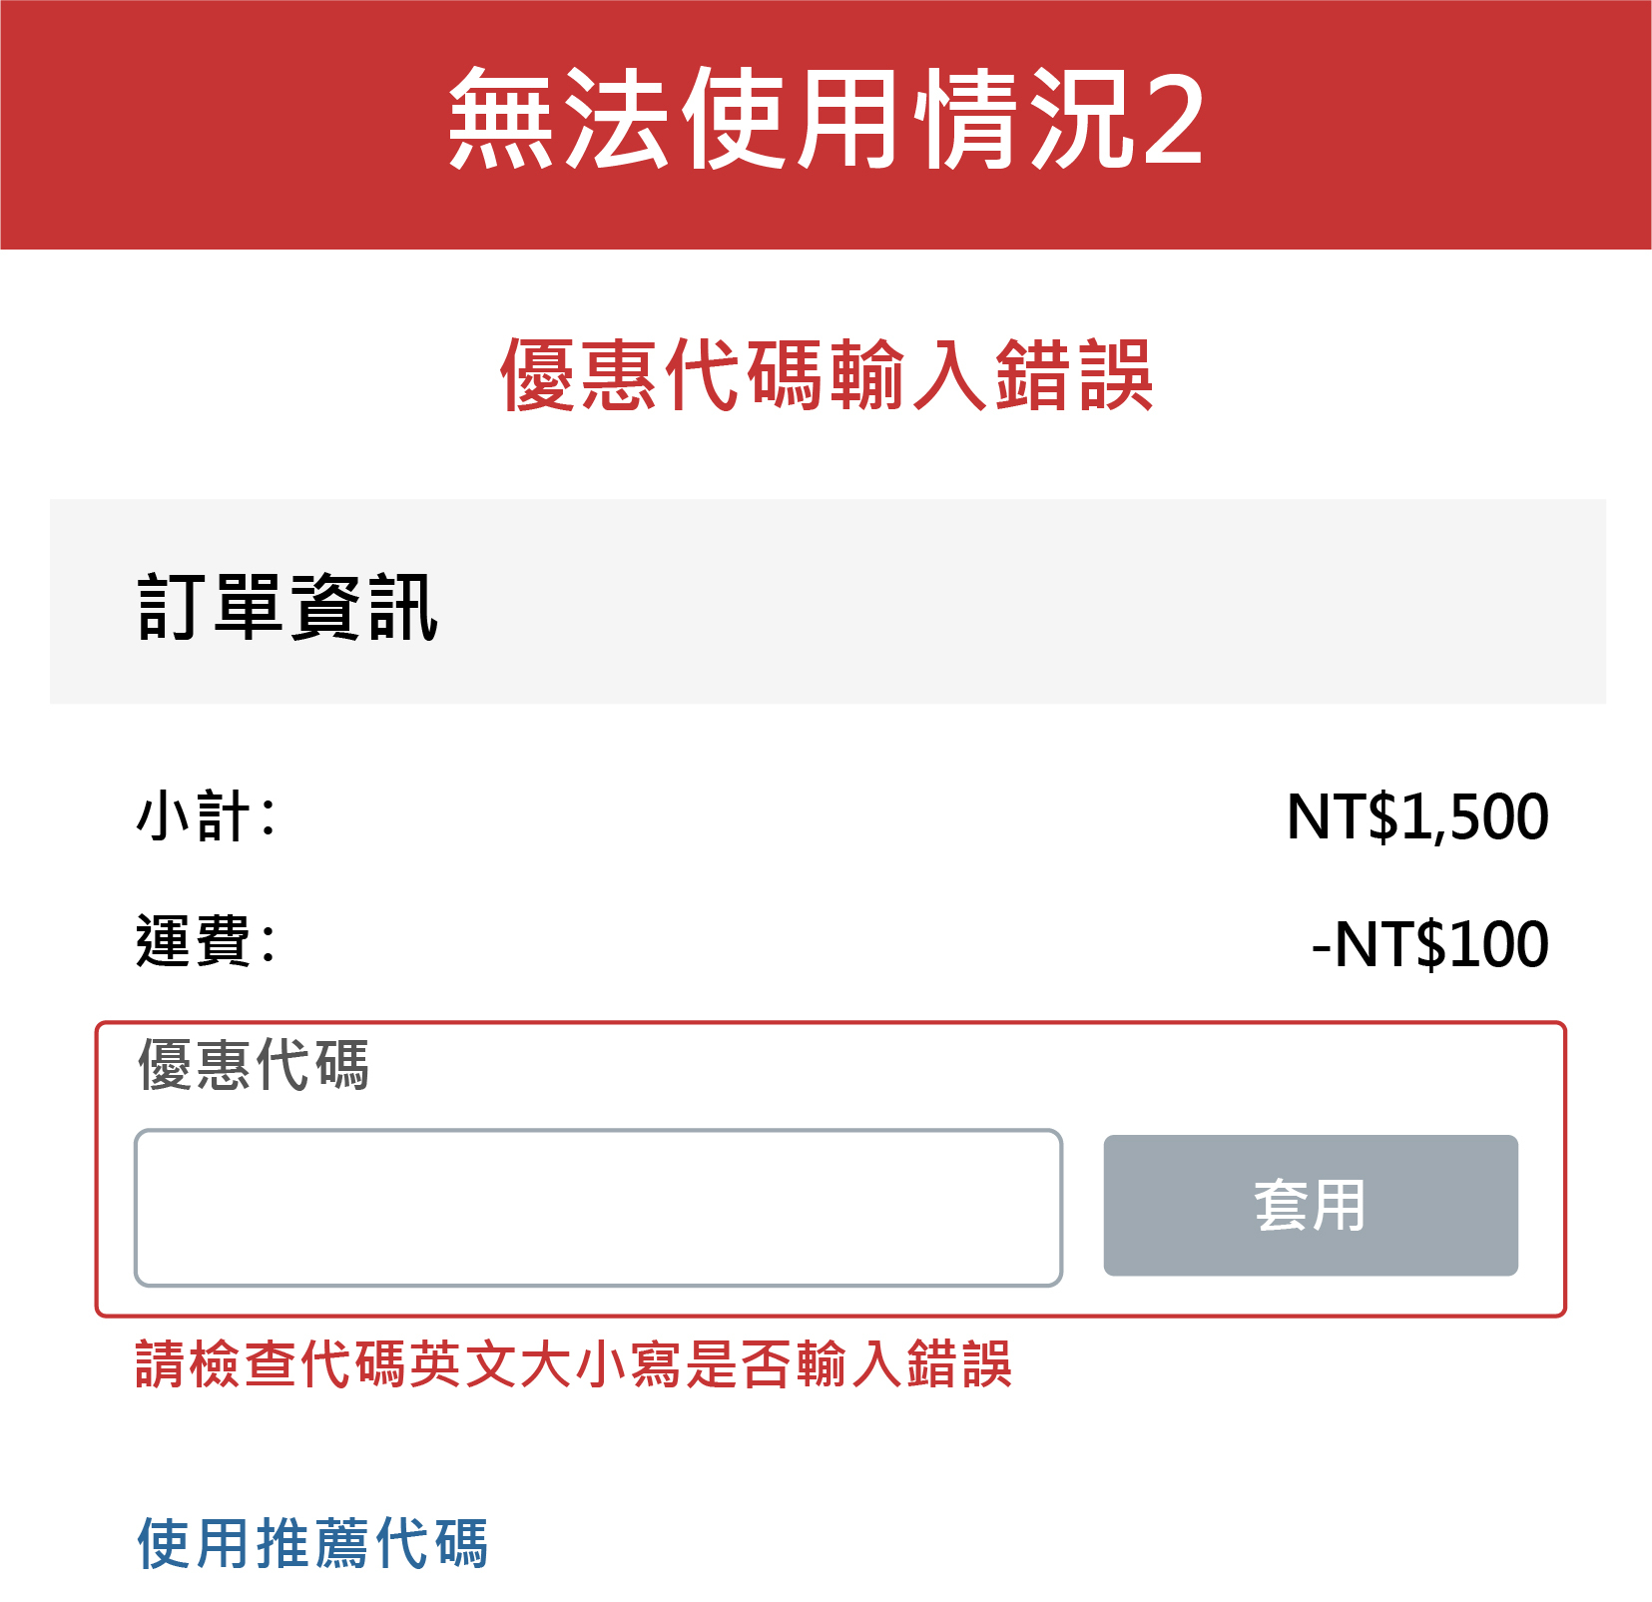This screenshot has width=1652, height=1602.
Task: Click the NT$1,500 subtotal amount
Action: [x=1417, y=816]
